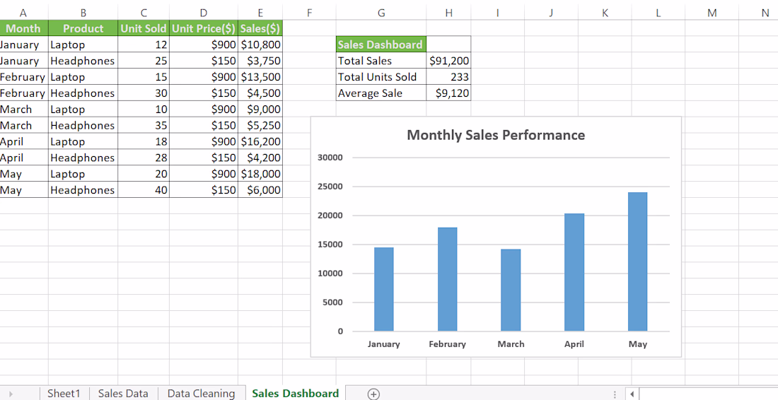Select the 233 total units value
The width and height of the screenshot is (778, 400).
[448, 77]
